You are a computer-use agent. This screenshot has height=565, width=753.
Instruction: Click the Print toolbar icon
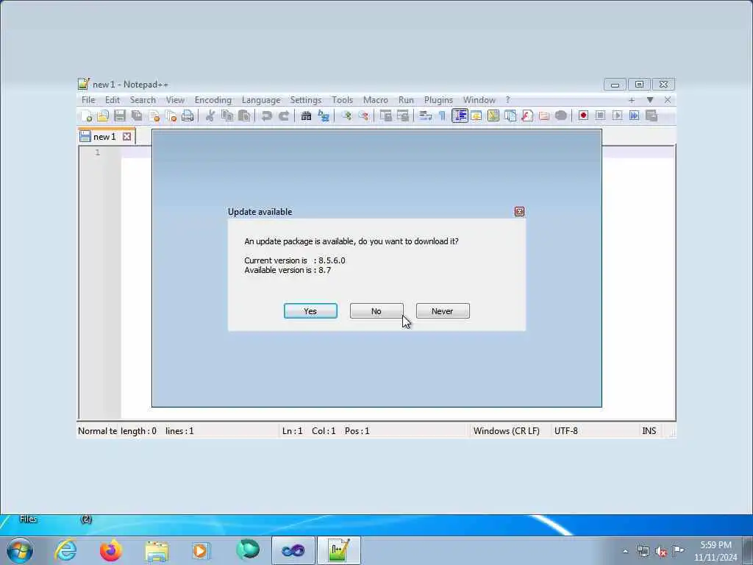tap(188, 116)
